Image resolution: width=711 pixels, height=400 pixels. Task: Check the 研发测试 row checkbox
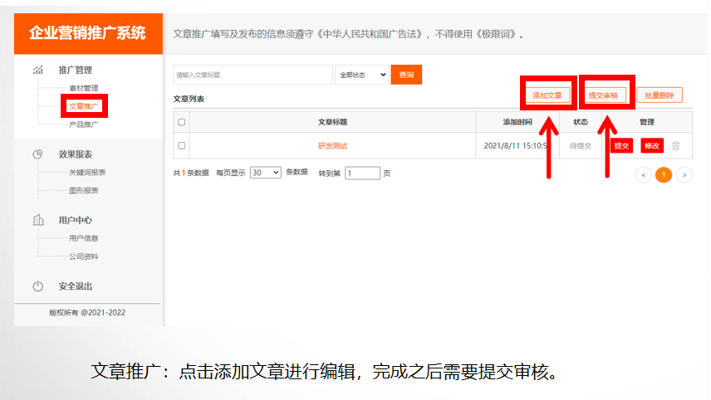[182, 146]
